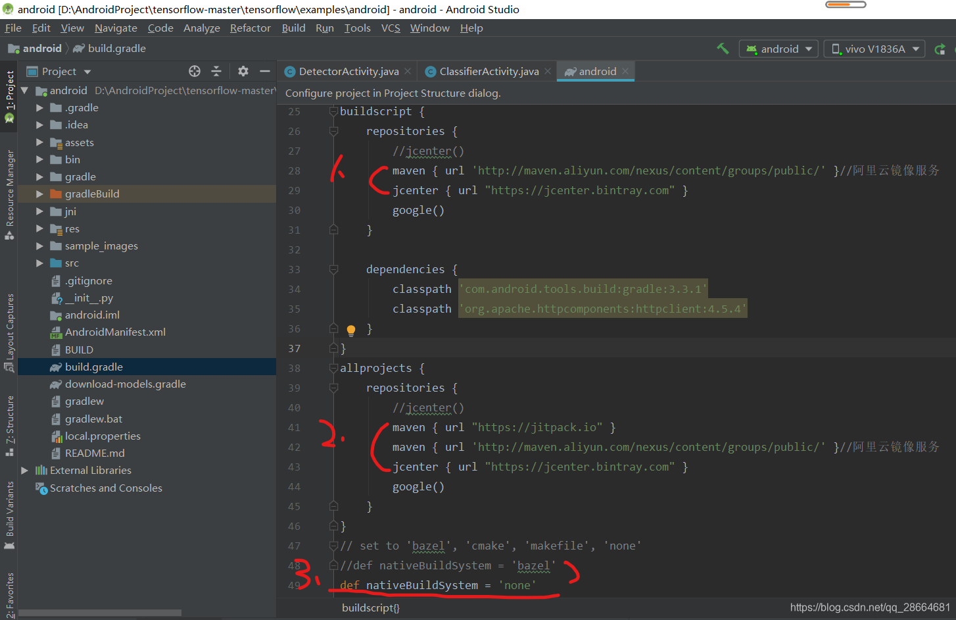Fold the dependencies block at line 33
Viewport: 956px width, 620px height.
click(x=333, y=270)
